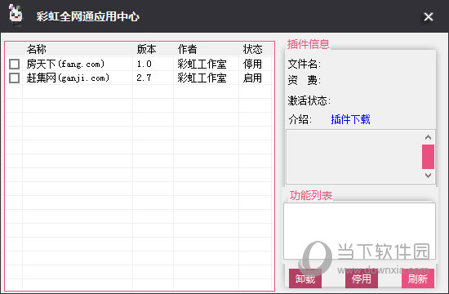Click version 2.7 cell
This screenshot has height=294, width=449.
pos(144,78)
